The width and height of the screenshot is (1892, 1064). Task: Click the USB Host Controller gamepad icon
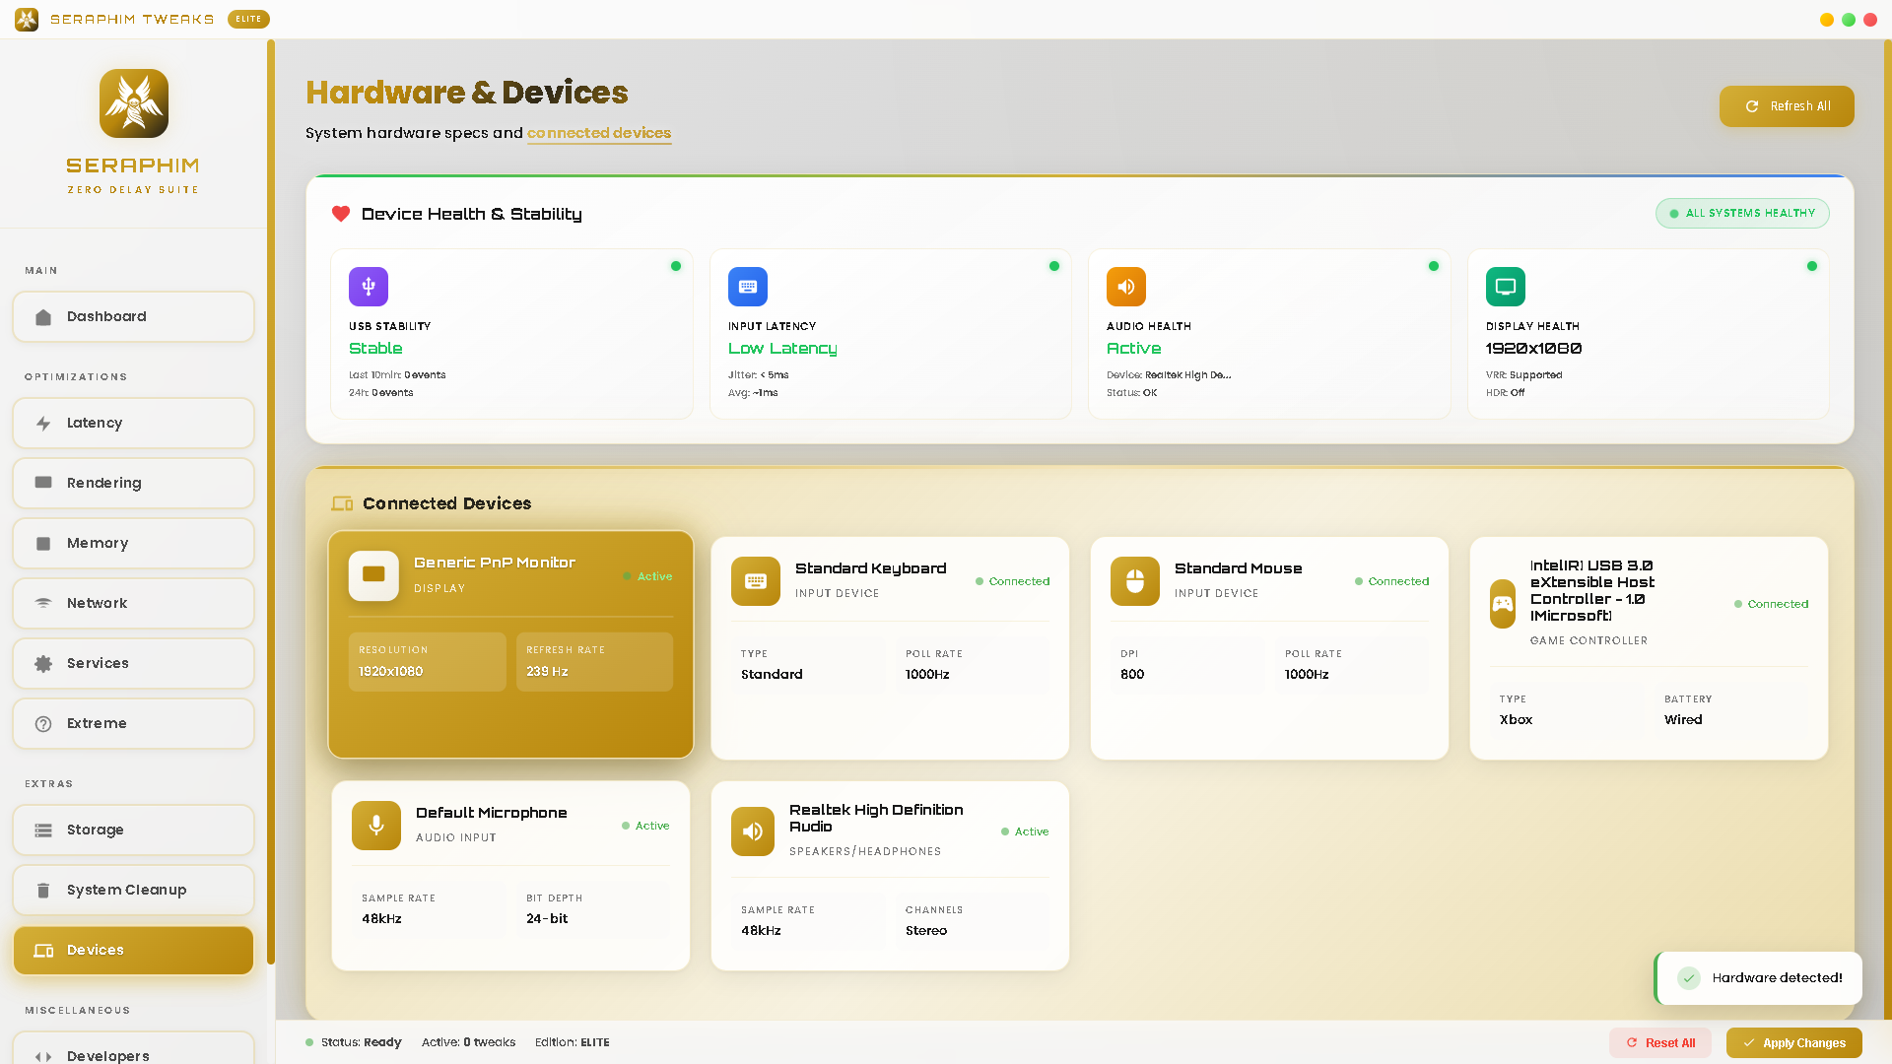pyautogui.click(x=1503, y=604)
